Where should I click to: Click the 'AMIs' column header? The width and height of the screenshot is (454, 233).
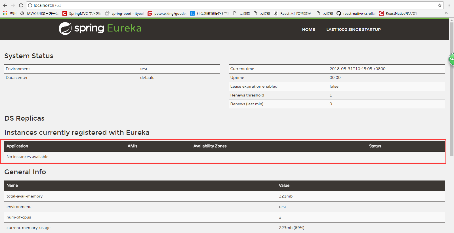coord(132,146)
